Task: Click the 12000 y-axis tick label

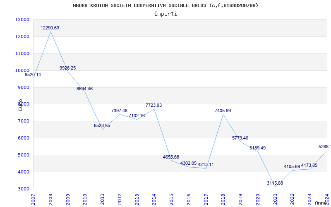Action: click(22, 36)
